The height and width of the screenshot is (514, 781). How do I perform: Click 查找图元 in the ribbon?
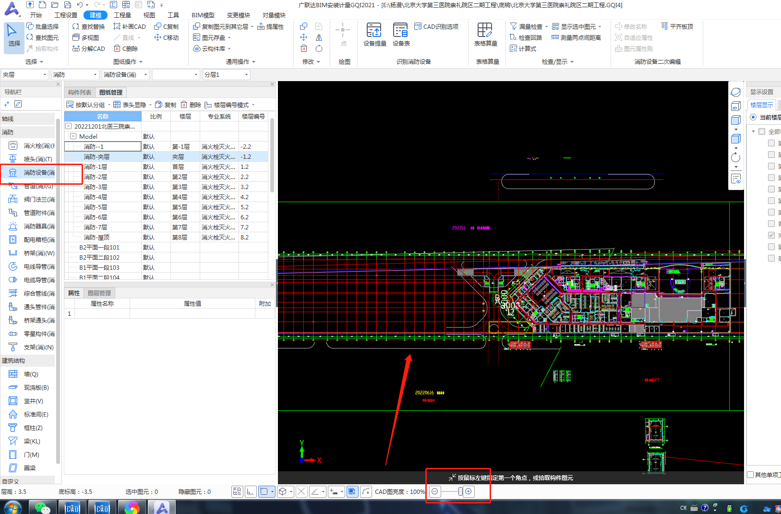[43, 37]
